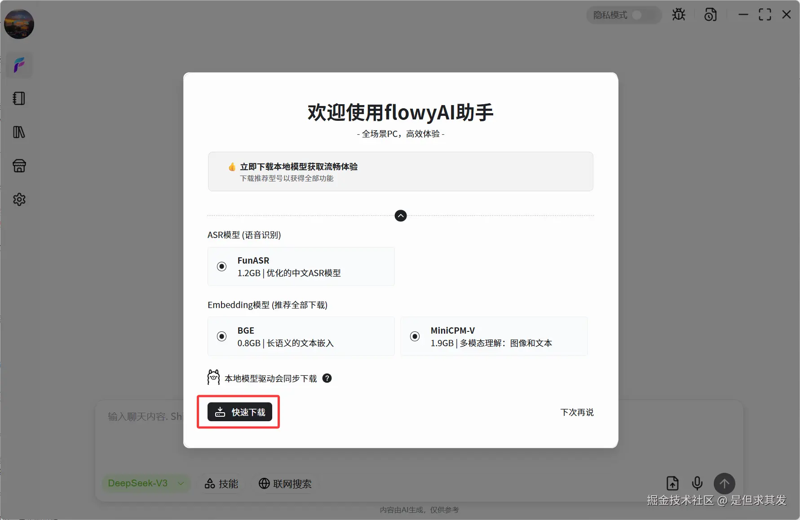This screenshot has width=800, height=520.
Task: Click the file upload icon beside the microphone
Action: pos(672,483)
